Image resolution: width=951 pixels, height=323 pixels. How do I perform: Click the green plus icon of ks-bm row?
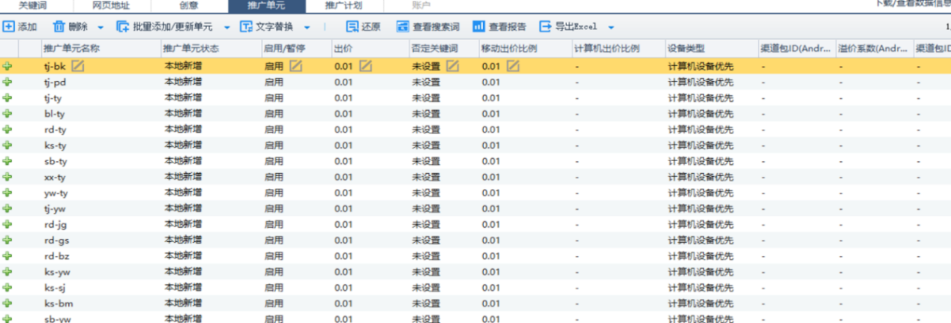point(7,304)
